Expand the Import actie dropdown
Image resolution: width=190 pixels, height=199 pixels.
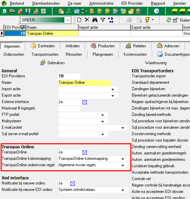click(x=113, y=89)
